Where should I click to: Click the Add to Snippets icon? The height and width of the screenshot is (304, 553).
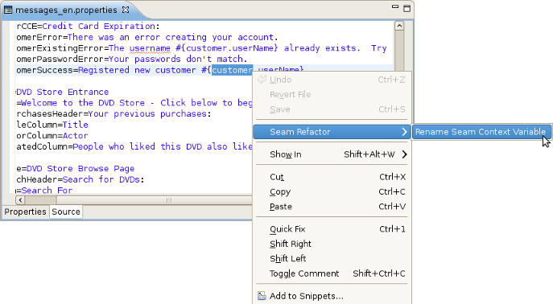[262, 296]
